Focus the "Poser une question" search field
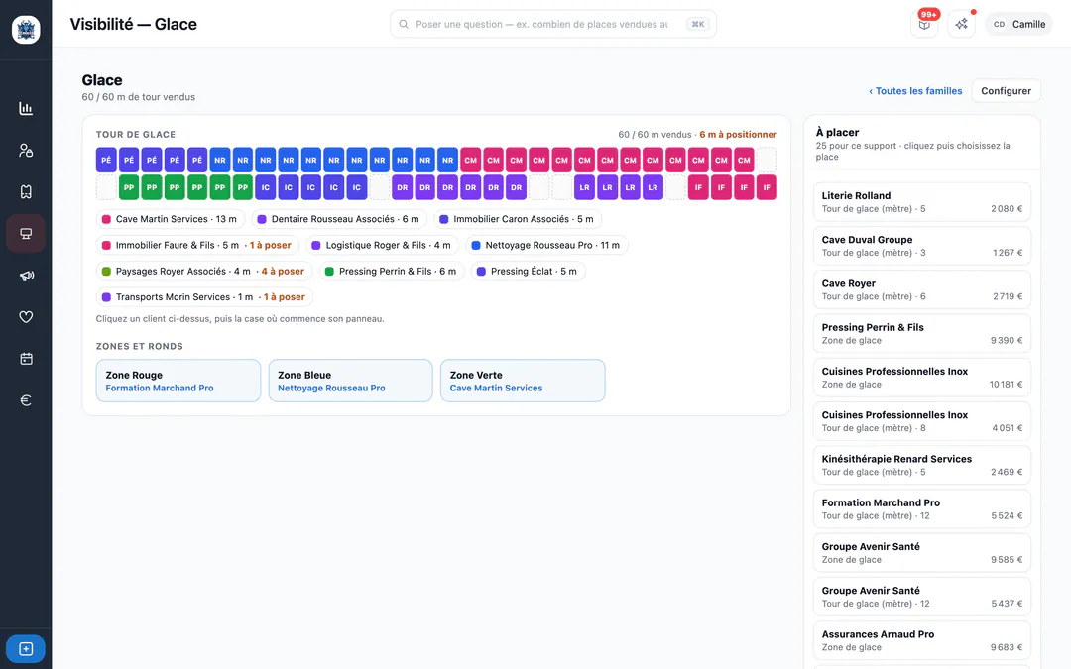This screenshot has height=669, width=1071. point(552,24)
